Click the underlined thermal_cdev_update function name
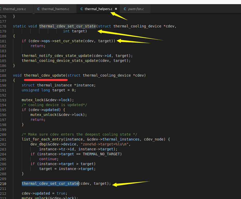Viewport: 241px width, 199px height. tap(45, 75)
